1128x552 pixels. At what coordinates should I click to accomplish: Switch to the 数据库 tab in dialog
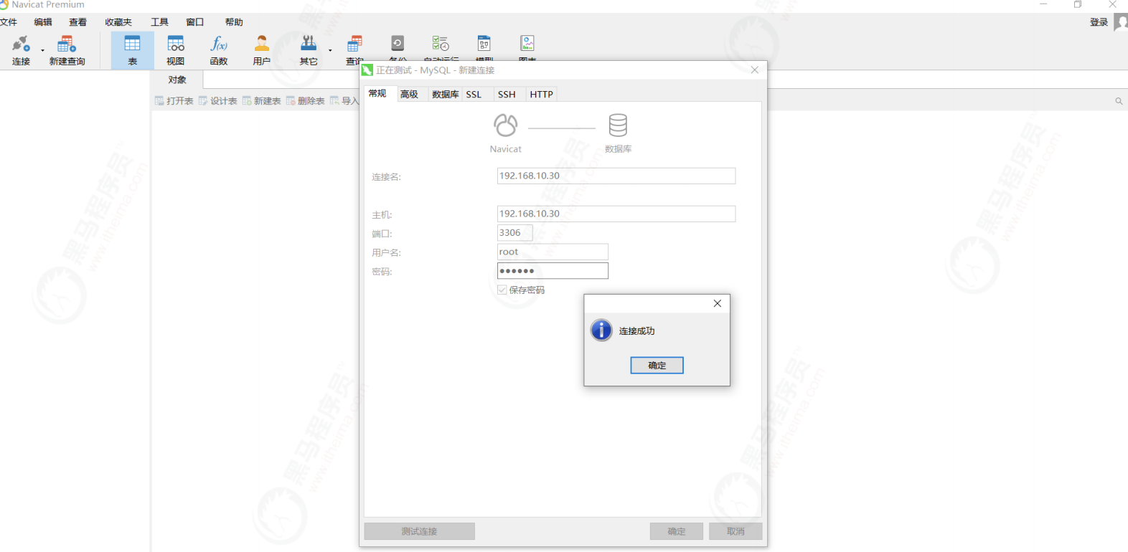point(445,94)
